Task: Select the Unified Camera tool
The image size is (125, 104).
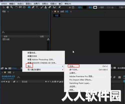Action: pyautogui.click(x=20, y=7)
